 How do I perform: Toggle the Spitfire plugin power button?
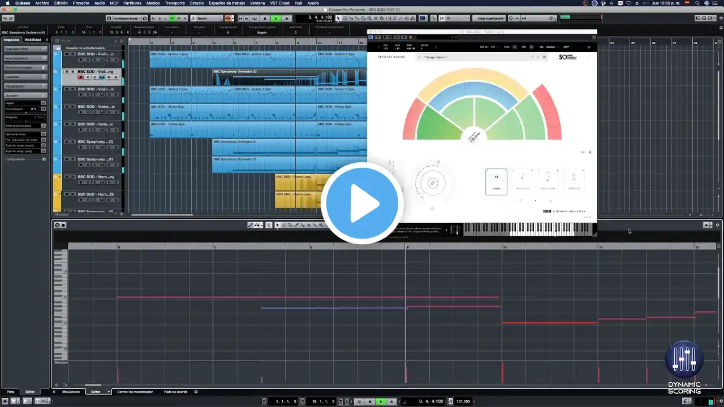coord(371,37)
